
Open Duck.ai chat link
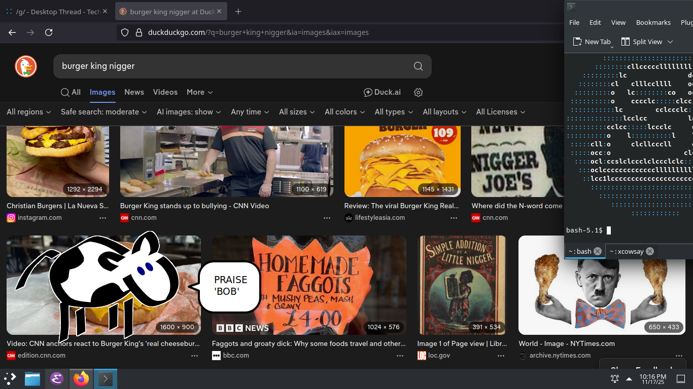click(382, 92)
